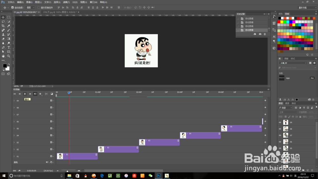The image size is (318, 179).
Task: Select the Horizontal Type tool
Action: (9, 47)
